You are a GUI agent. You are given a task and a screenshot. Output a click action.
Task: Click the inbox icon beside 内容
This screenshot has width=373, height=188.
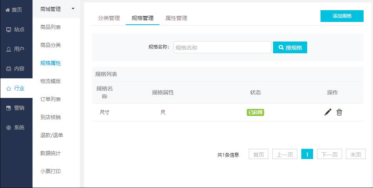click(x=9, y=69)
